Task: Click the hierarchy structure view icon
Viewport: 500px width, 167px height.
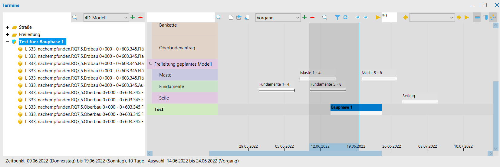Action: click(493, 17)
